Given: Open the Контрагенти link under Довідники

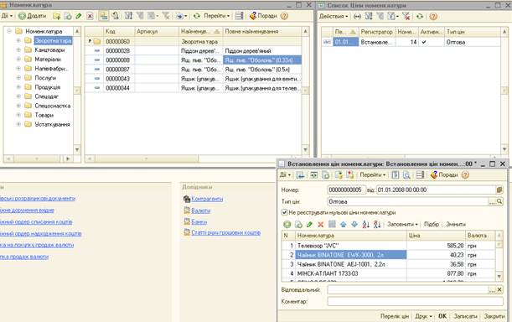Looking at the screenshot, I should tap(207, 199).
